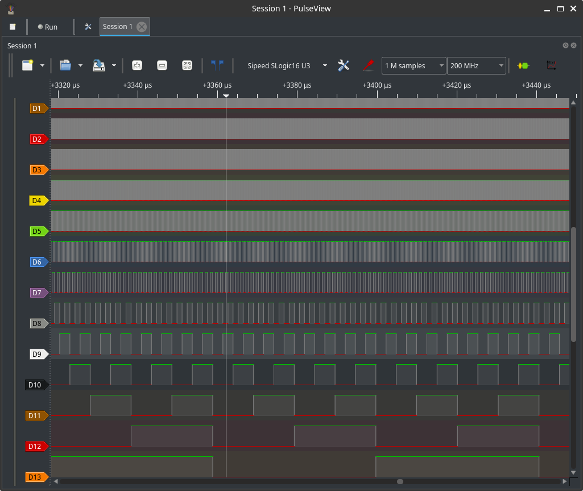Click the zoom-to-fit icon
Screen dimensions: 583x491
pos(187,65)
